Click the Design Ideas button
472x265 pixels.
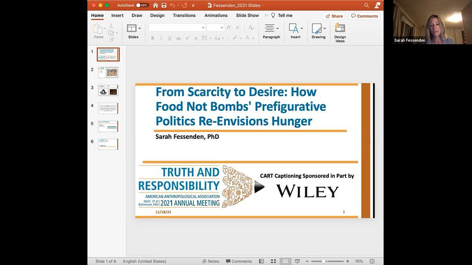point(340,32)
